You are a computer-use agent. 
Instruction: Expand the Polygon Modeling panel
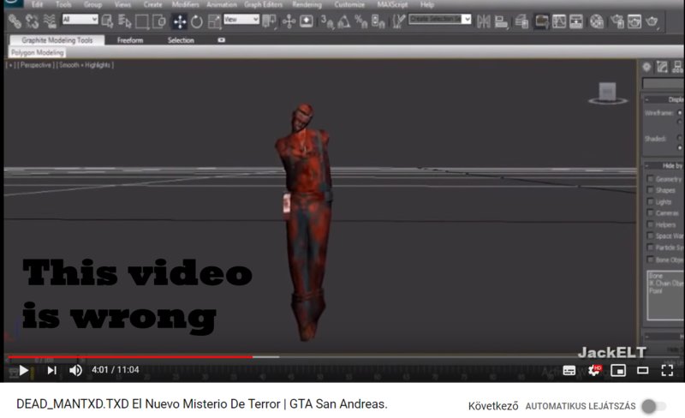point(38,52)
